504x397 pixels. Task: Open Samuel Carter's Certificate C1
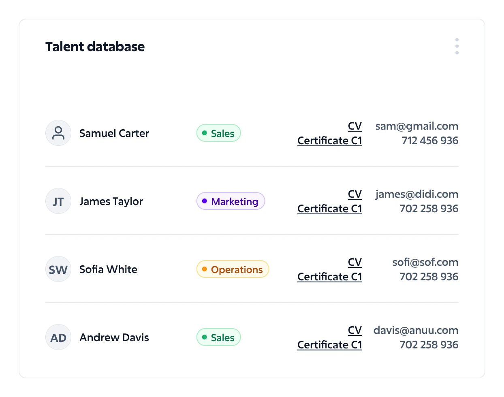tap(329, 141)
